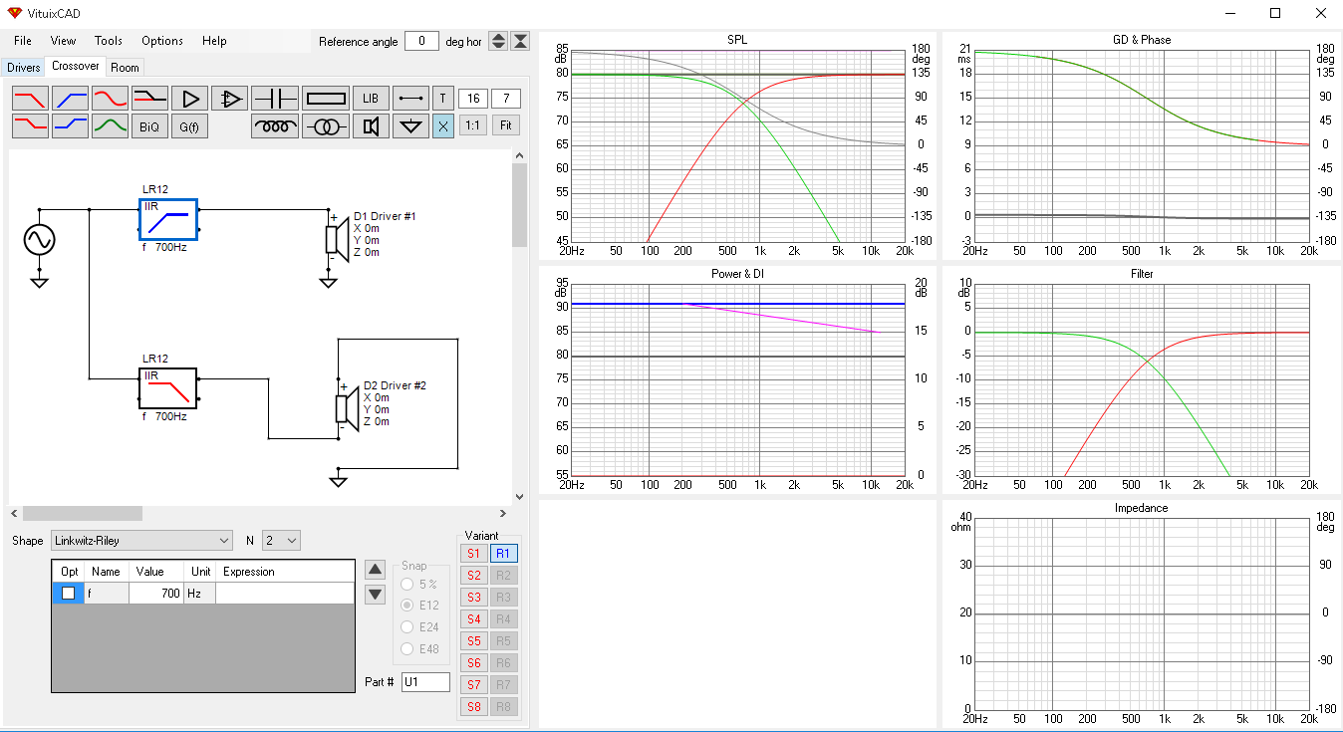The image size is (1343, 732).
Task: Click the schematic horizontal scrollbar thumb
Action: 83,513
